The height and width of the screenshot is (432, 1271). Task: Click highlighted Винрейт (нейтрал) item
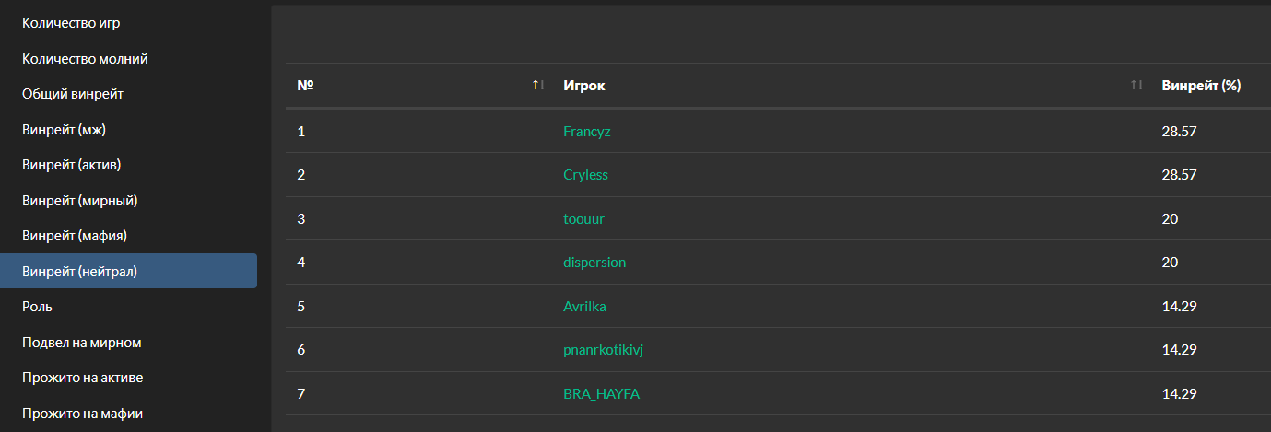tap(79, 272)
